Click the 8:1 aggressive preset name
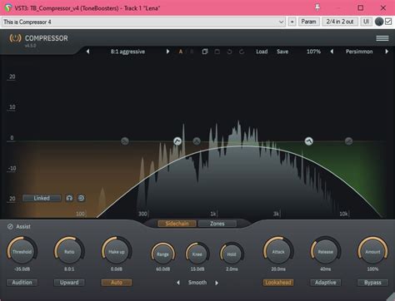 point(127,52)
